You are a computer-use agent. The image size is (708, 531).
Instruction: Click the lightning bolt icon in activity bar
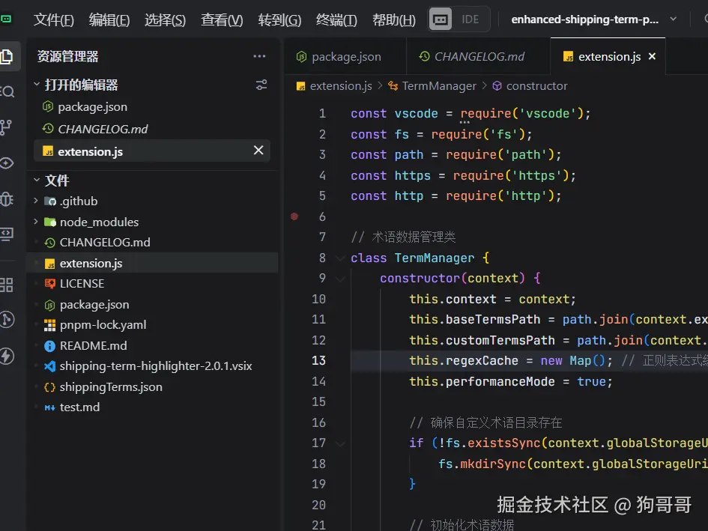point(7,356)
